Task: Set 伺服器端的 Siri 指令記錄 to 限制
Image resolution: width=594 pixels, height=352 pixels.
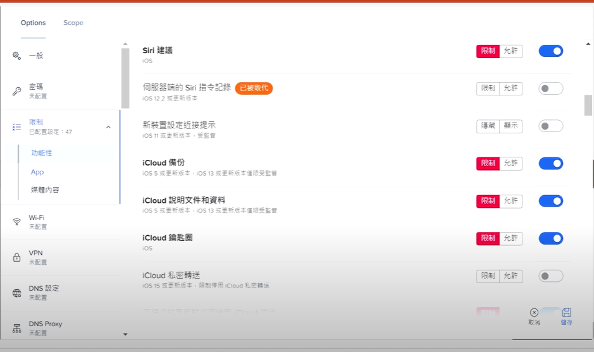Action: [x=488, y=88]
